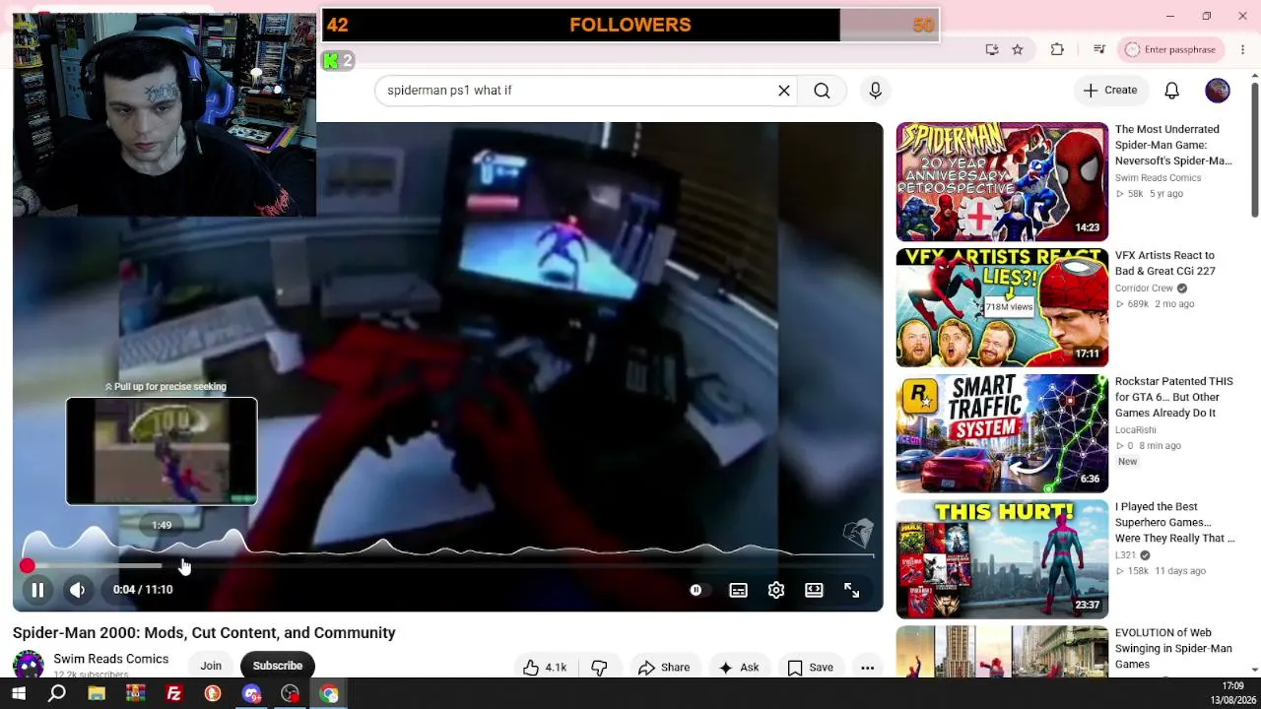This screenshot has width=1261, height=709.
Task: Launch WinRAR from the taskbar
Action: click(135, 694)
